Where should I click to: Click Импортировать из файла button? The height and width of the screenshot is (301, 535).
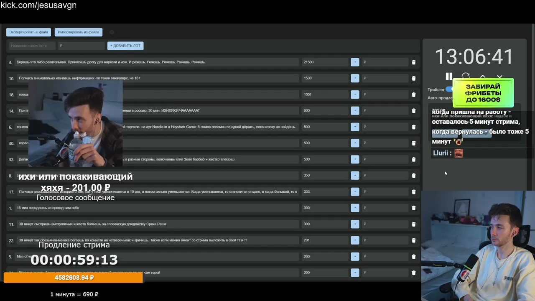pos(79,32)
